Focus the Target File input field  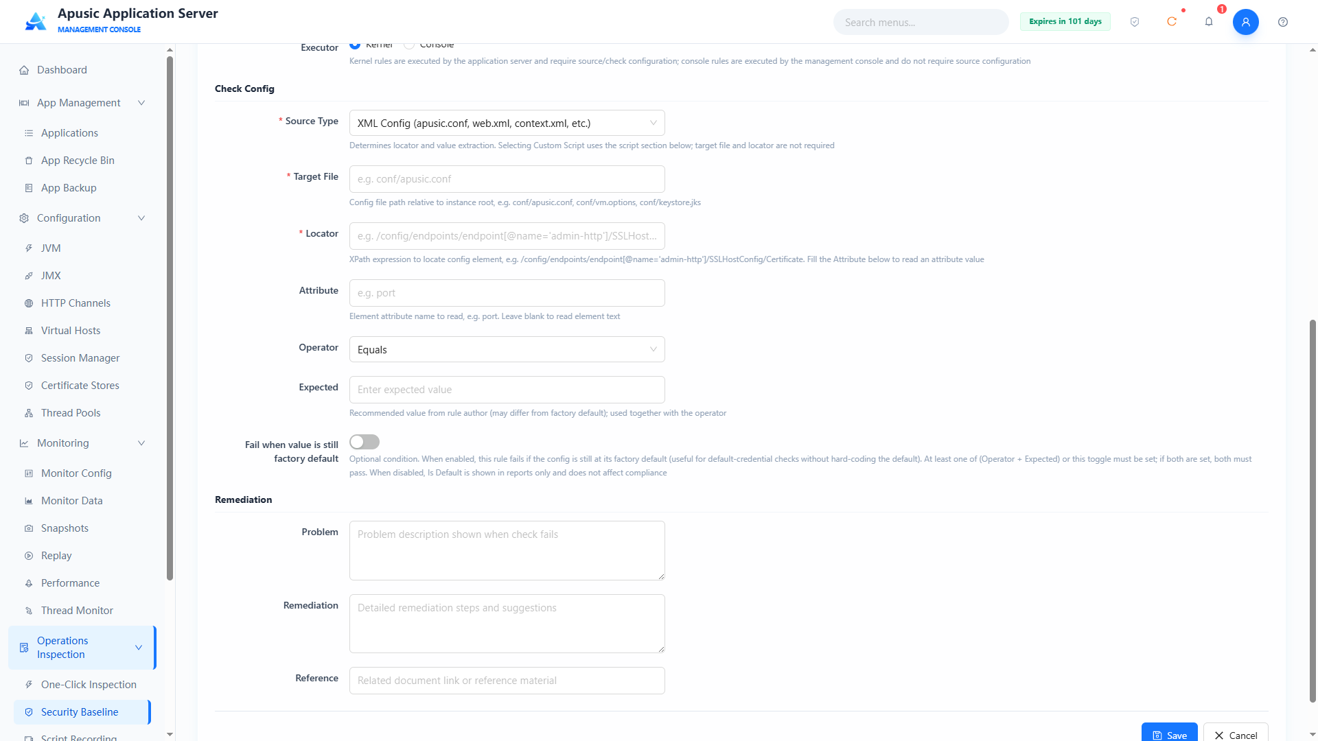coord(507,179)
